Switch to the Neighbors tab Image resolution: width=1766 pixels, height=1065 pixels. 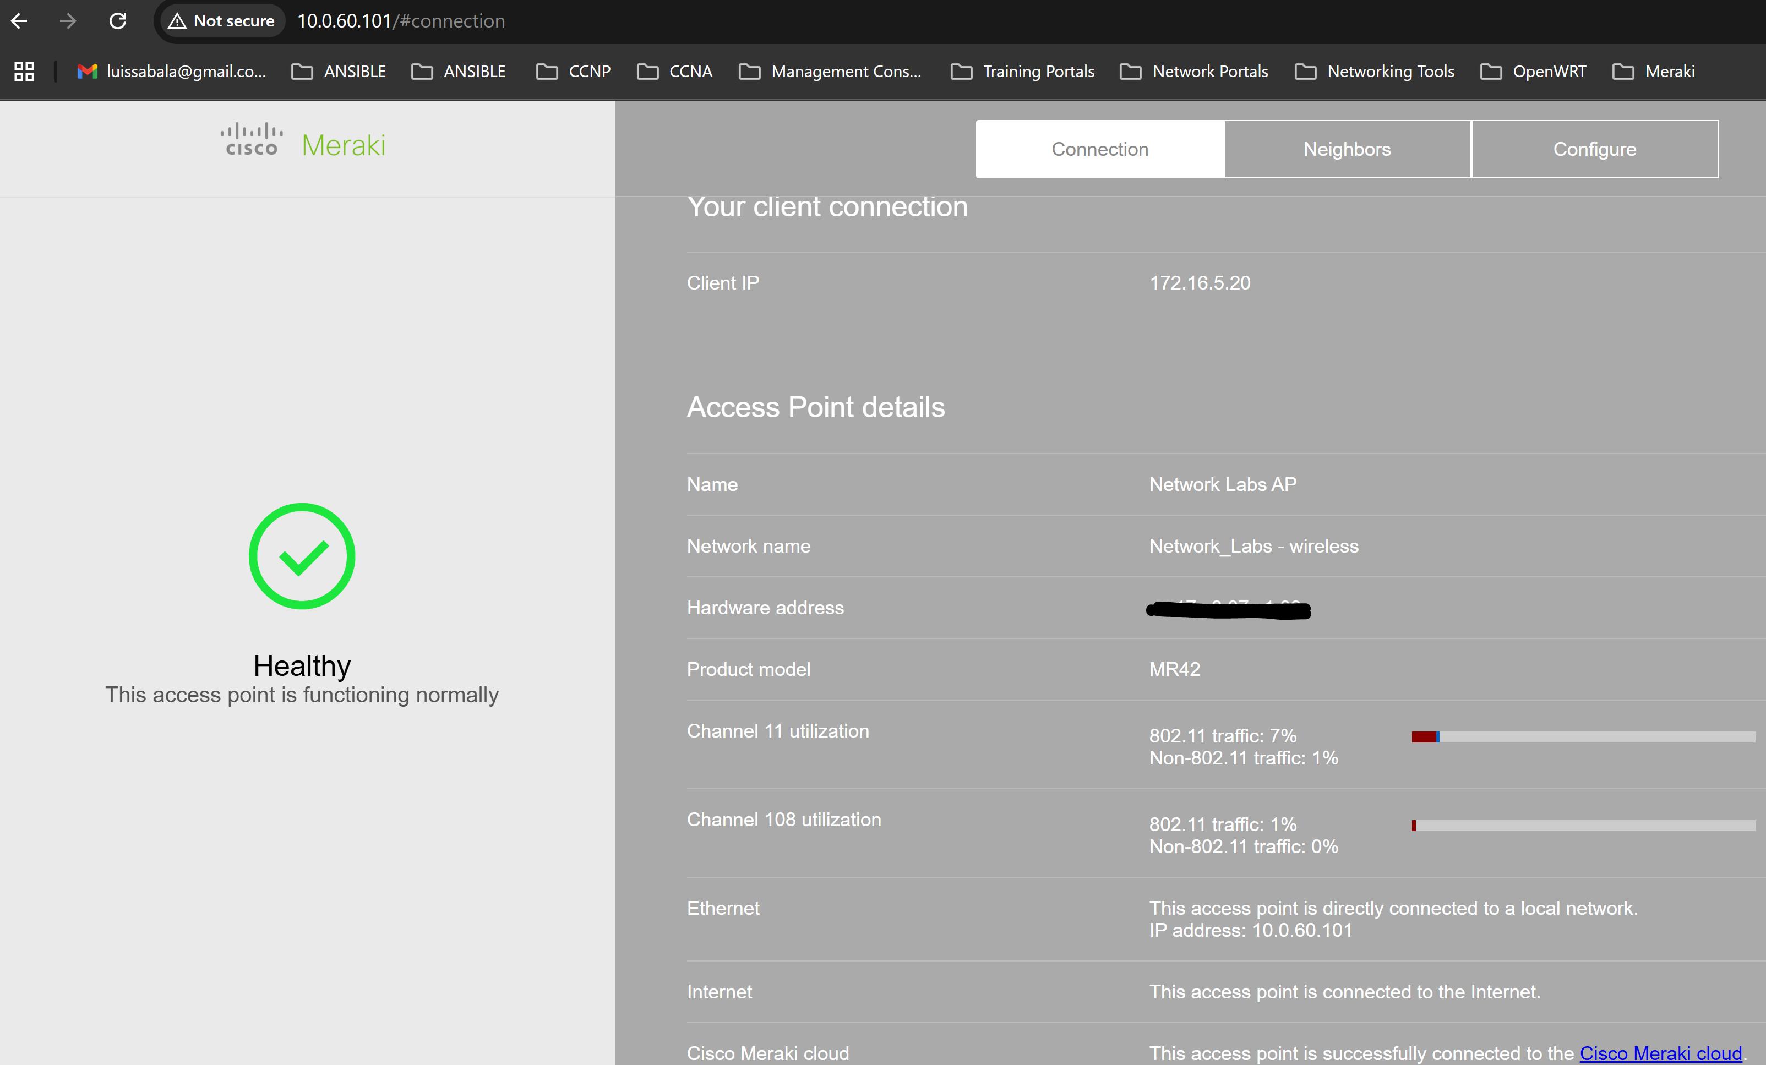[x=1347, y=149]
